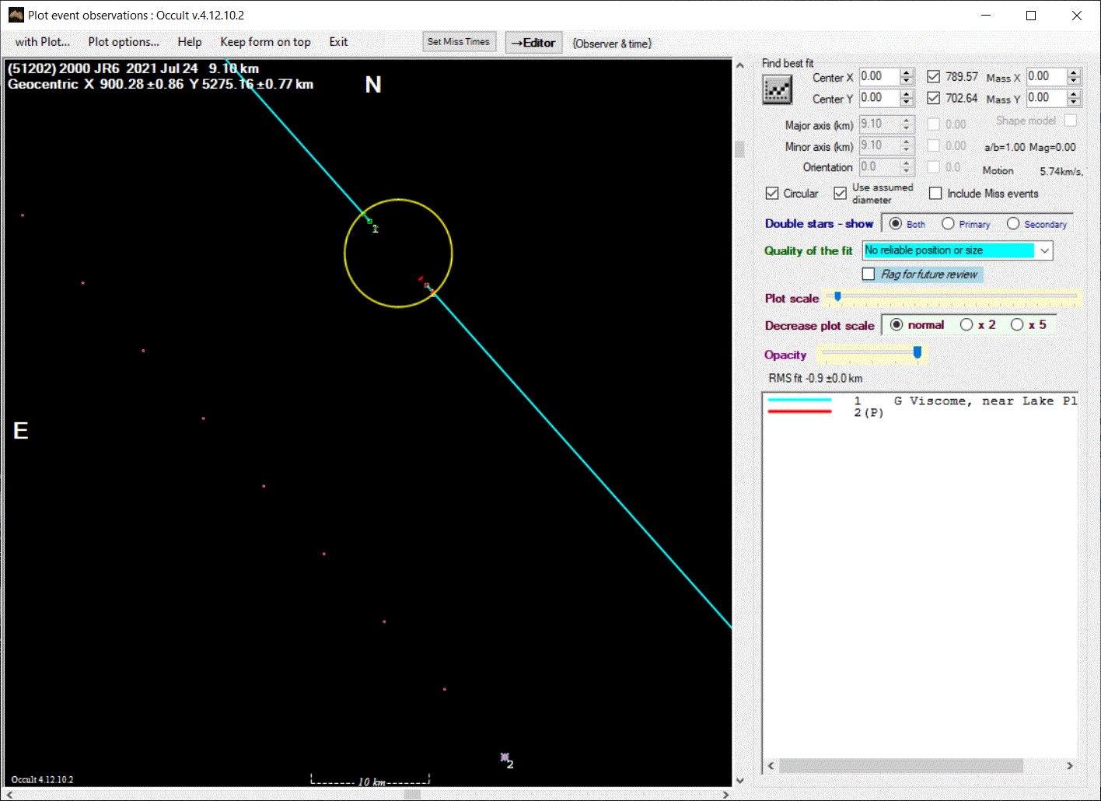1101x801 pixels.
Task: Open the 'with Plot...' menu
Action: (43, 42)
